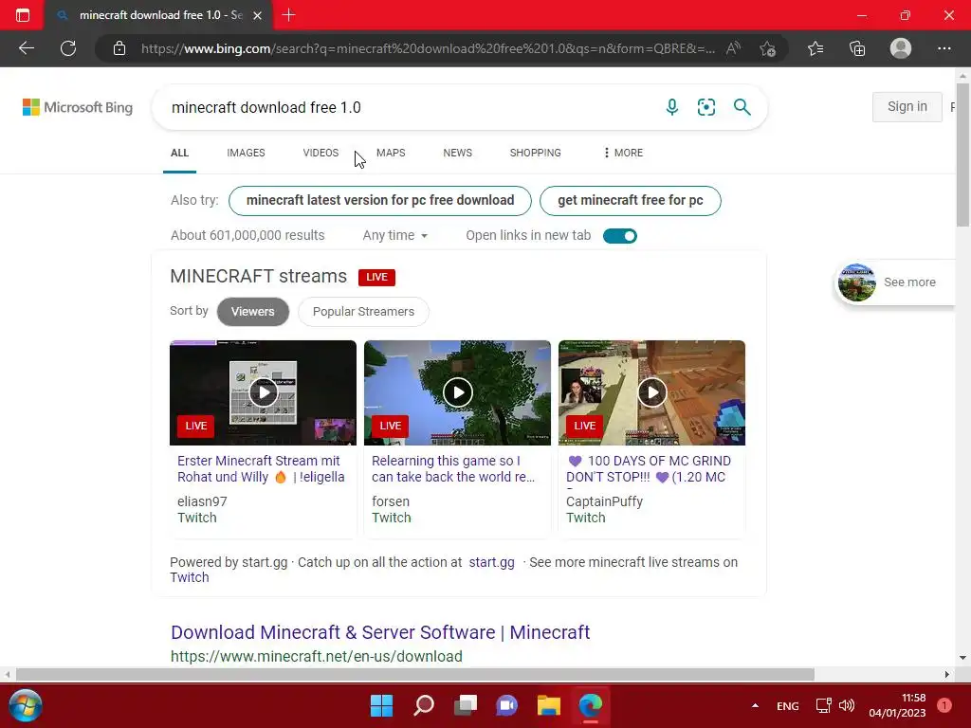Screen dimensions: 971x728
Task: Sort streams by Popular Streamers
Action: (363, 311)
